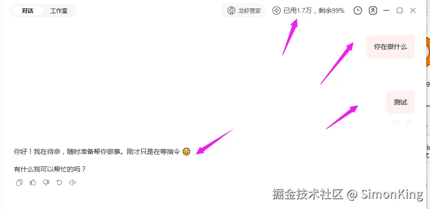Click the 龙虾管家 logo icon
Screen dimensions: 430x209
231,11
